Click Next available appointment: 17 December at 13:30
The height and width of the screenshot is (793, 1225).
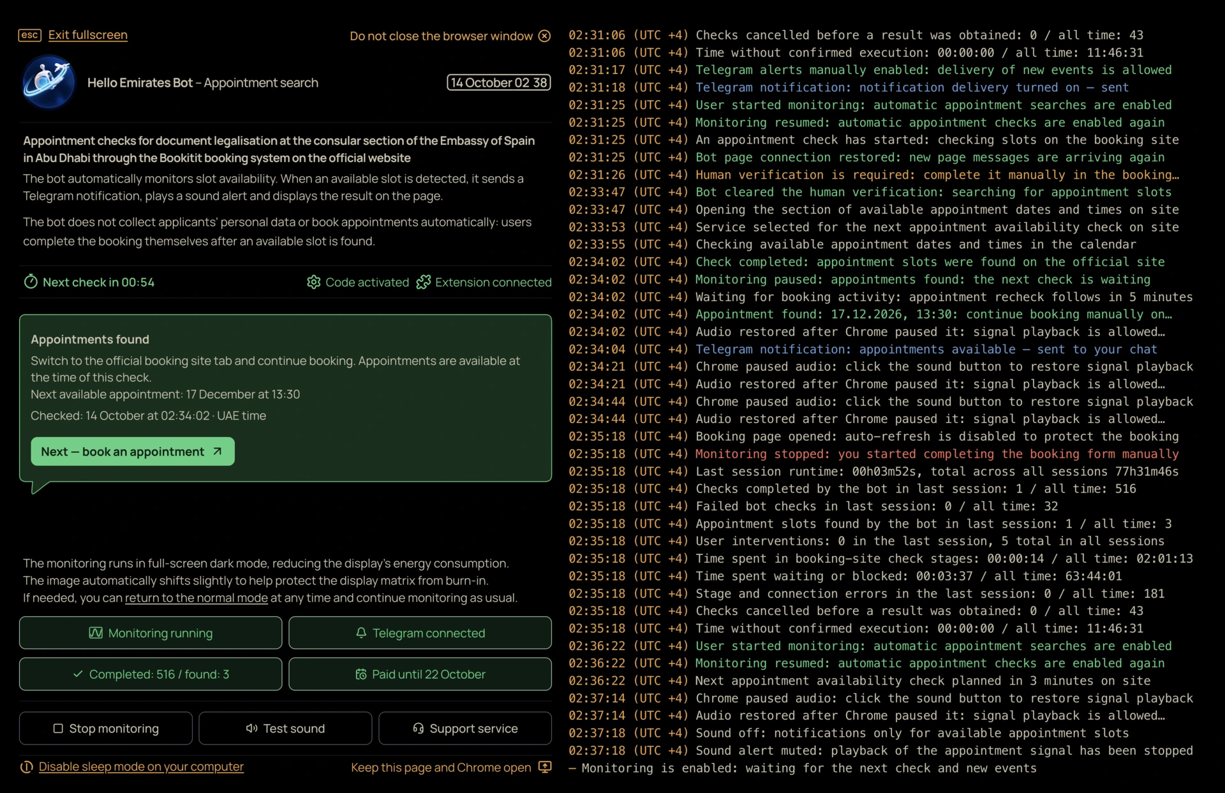(165, 394)
